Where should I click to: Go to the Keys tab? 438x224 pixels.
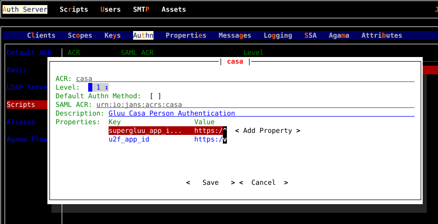[112, 35]
